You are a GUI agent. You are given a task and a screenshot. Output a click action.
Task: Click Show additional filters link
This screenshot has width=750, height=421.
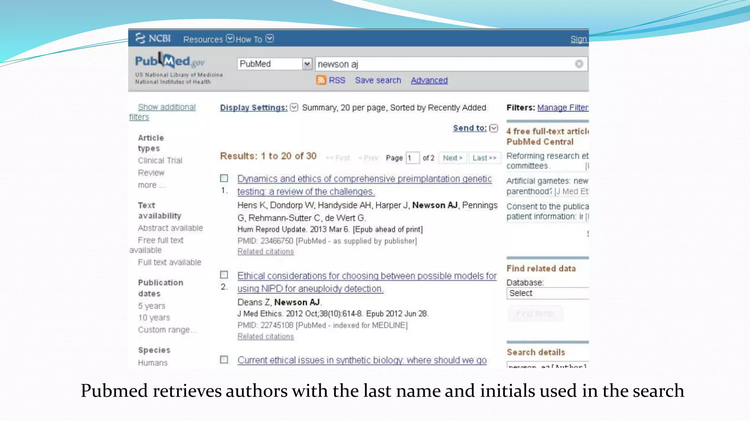(163, 112)
